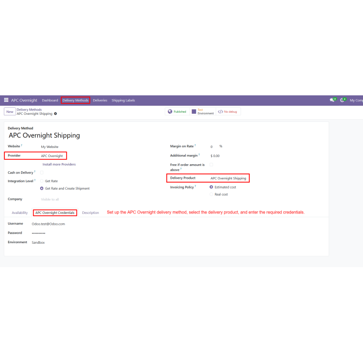Viewport: 363px width, 363px height.
Task: Enable Free if order amount is above
Action: coord(211,165)
